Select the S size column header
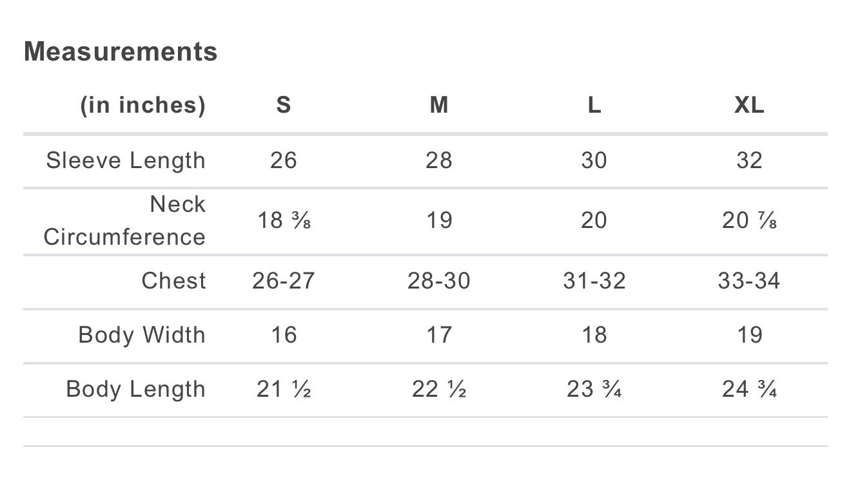 [x=284, y=105]
